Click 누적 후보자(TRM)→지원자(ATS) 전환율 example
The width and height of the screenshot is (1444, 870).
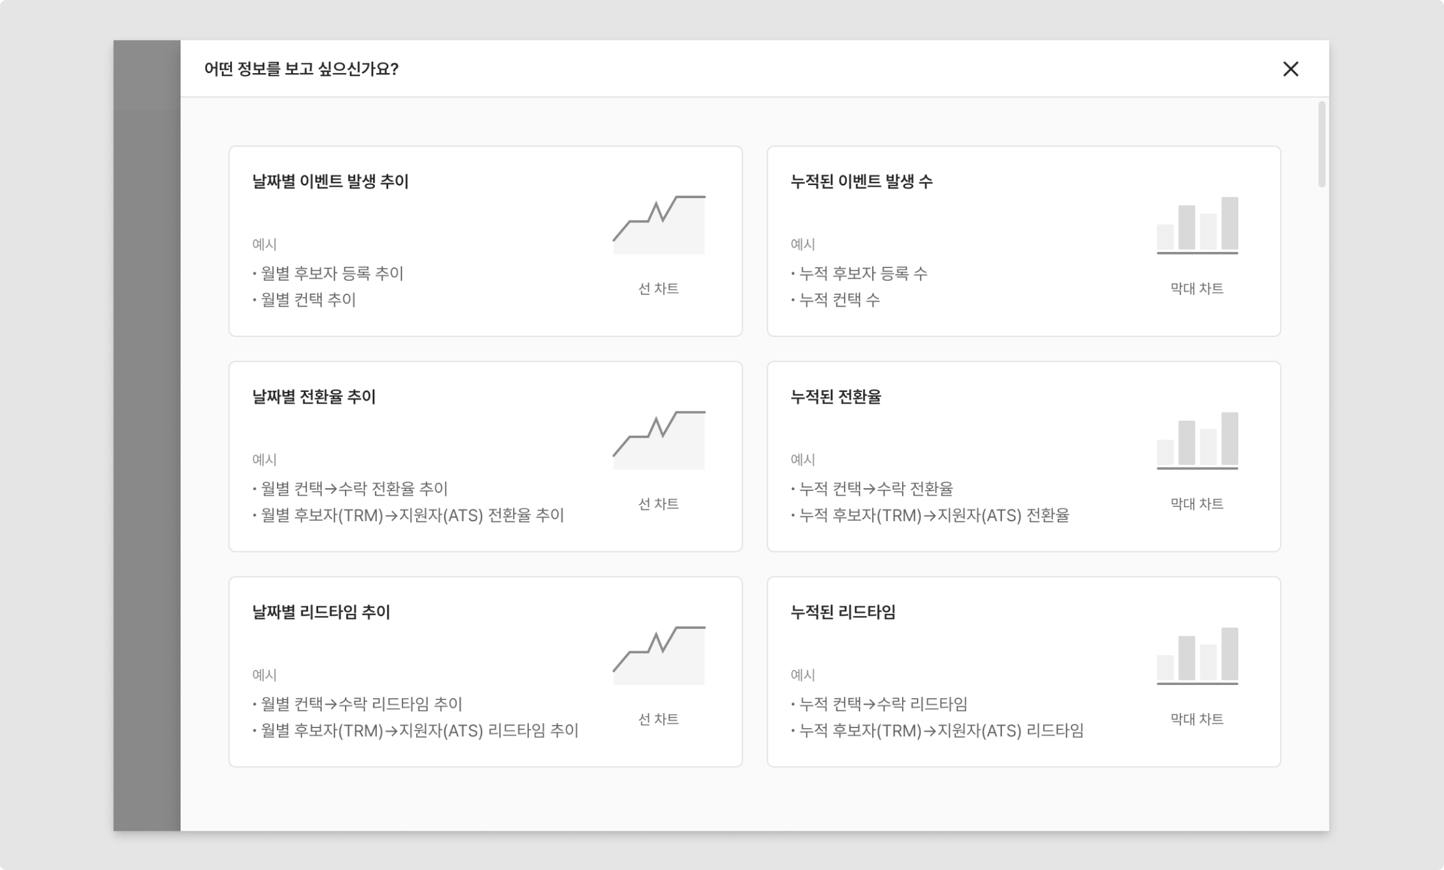(934, 516)
